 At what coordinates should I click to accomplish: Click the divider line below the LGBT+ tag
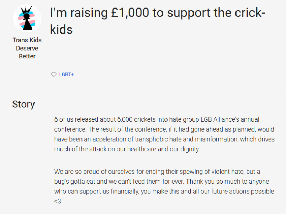(142, 90)
